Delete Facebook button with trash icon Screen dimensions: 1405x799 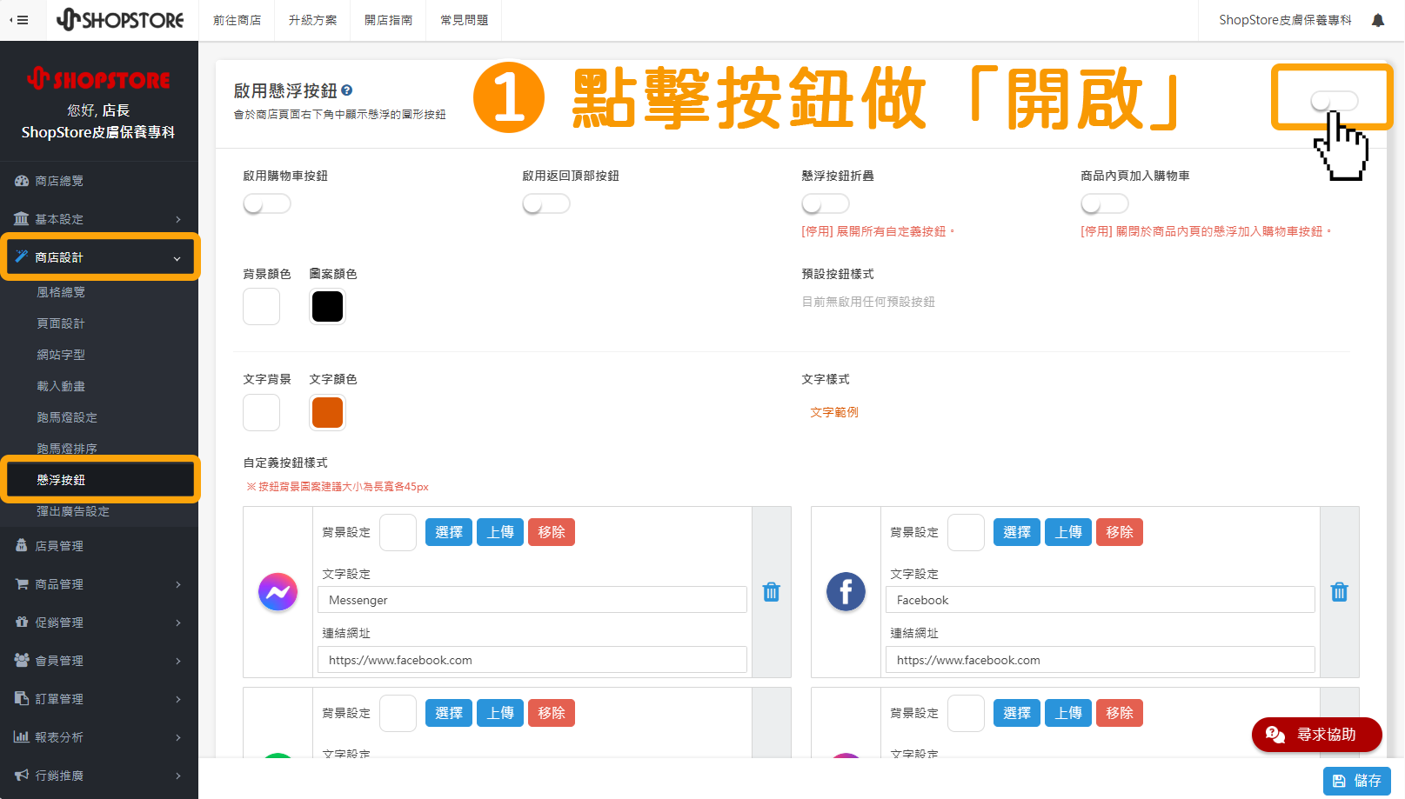[1340, 592]
